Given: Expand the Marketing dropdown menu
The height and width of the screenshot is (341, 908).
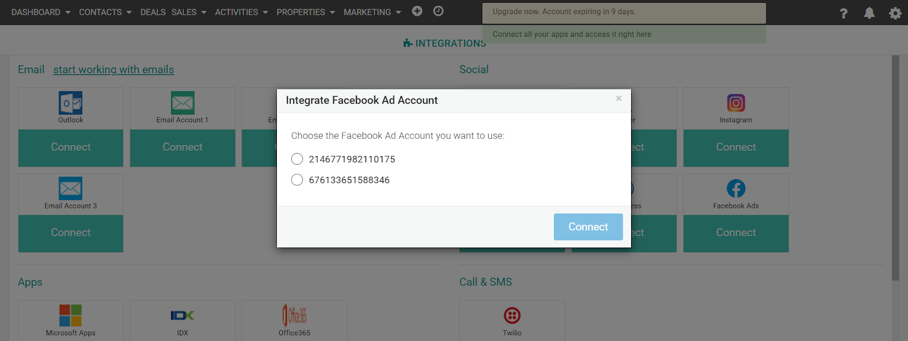Looking at the screenshot, I should (372, 12).
